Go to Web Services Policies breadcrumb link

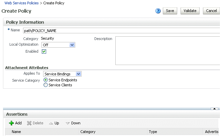point(21,3)
